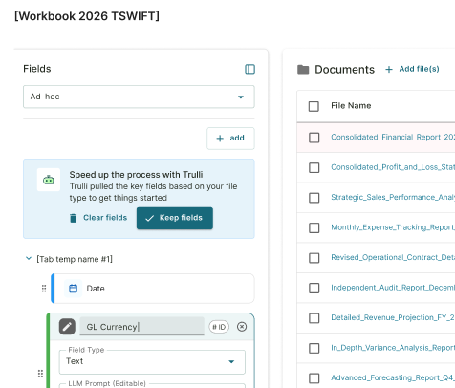Click the add field button

[x=230, y=139]
